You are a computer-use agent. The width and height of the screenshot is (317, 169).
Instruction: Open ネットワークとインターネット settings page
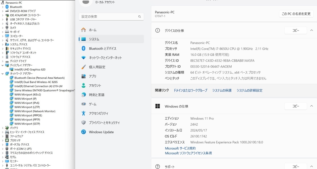(111, 58)
